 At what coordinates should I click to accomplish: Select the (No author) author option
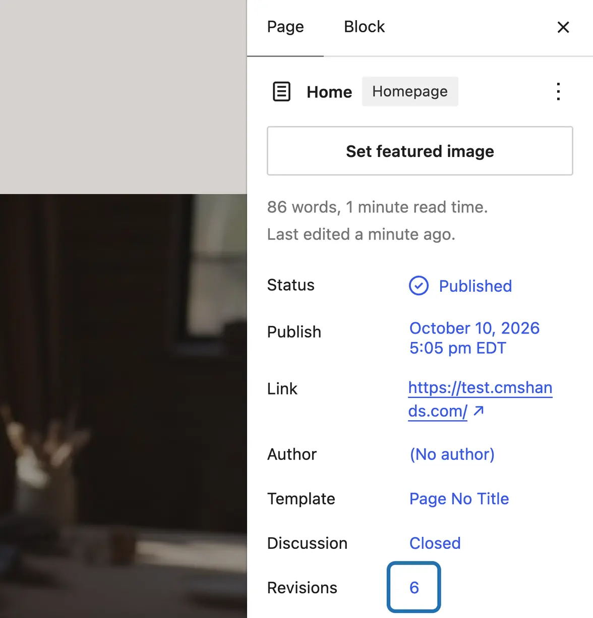tap(452, 454)
